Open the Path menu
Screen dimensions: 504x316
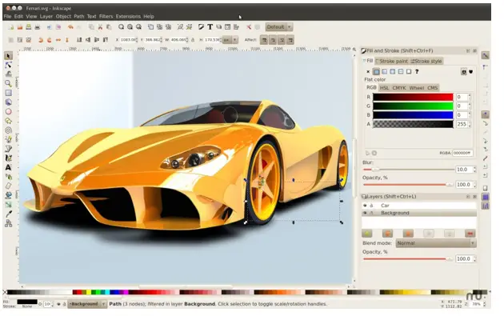coord(78,16)
